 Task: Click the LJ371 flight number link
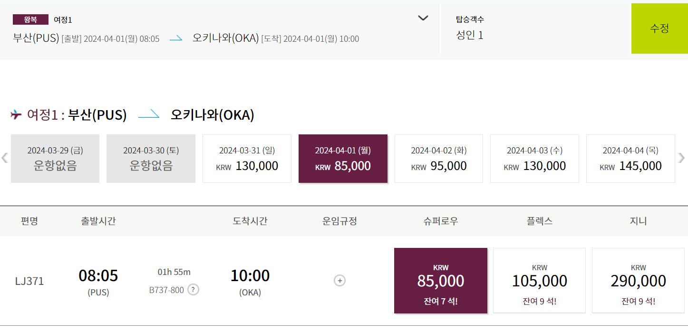(x=29, y=281)
